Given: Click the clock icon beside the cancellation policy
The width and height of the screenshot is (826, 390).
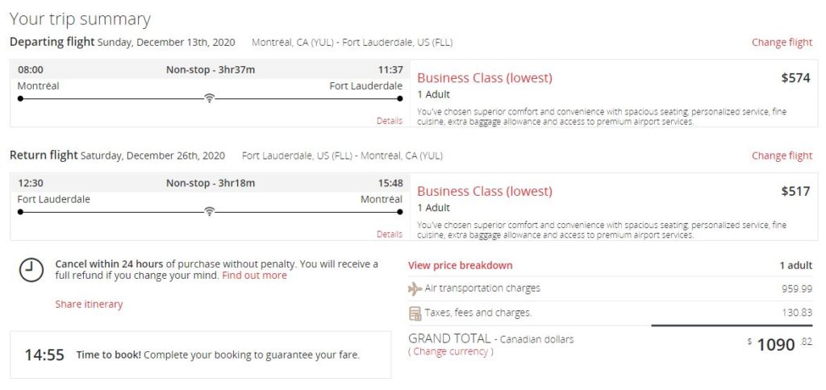Looking at the screenshot, I should 31,270.
